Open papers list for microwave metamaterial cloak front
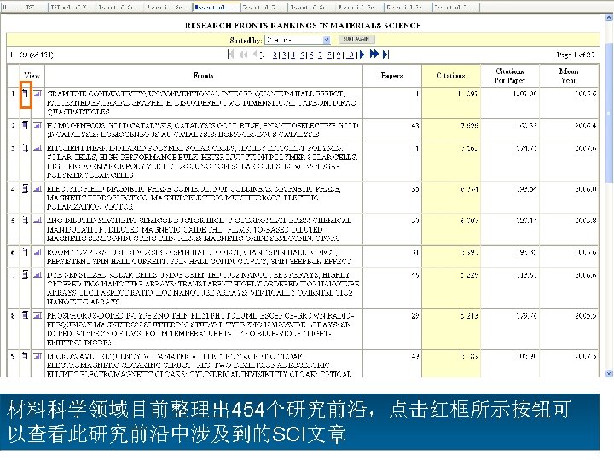 (x=25, y=356)
